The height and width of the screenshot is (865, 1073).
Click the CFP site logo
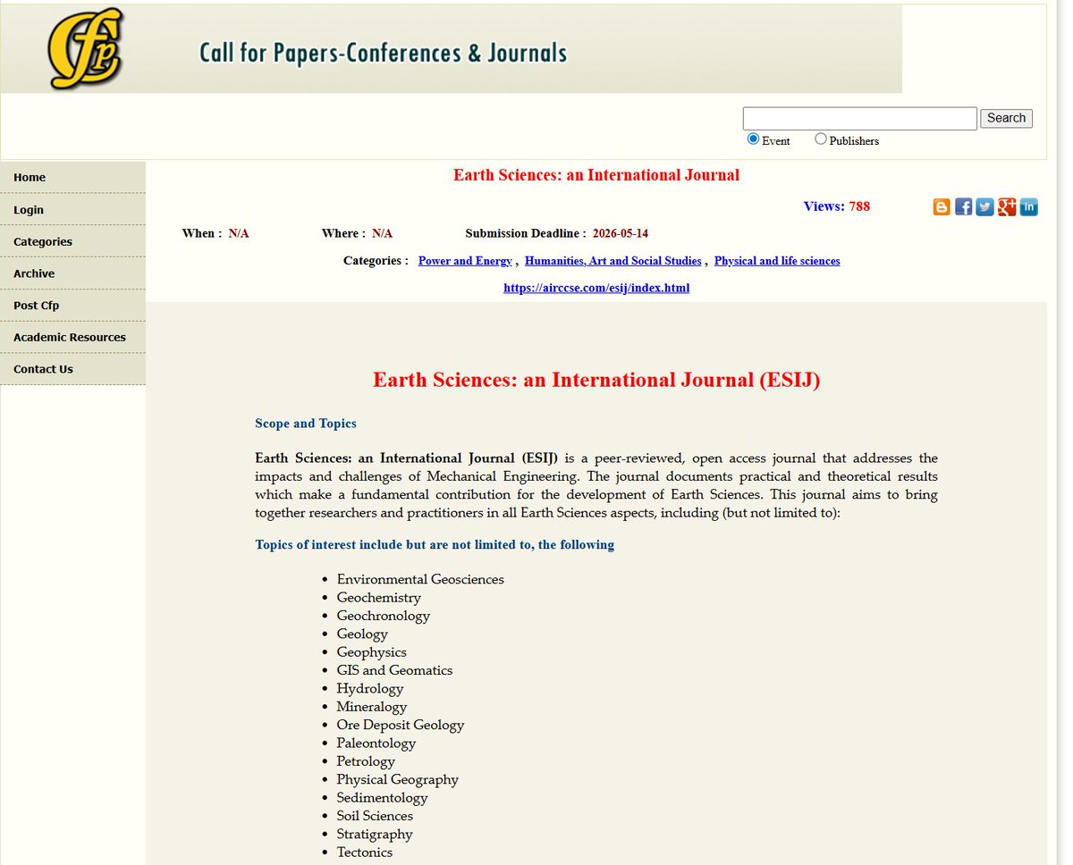click(x=85, y=48)
